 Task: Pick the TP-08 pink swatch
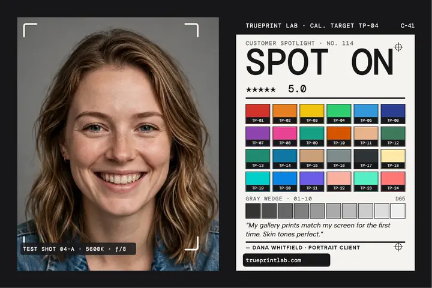[284, 136]
